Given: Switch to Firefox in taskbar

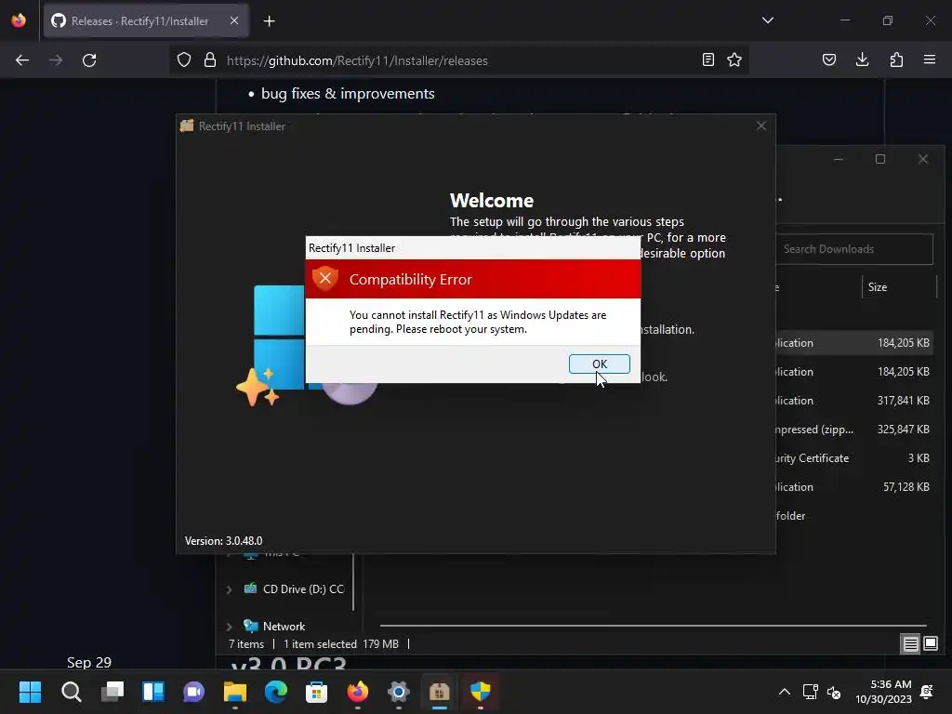Looking at the screenshot, I should tap(358, 692).
